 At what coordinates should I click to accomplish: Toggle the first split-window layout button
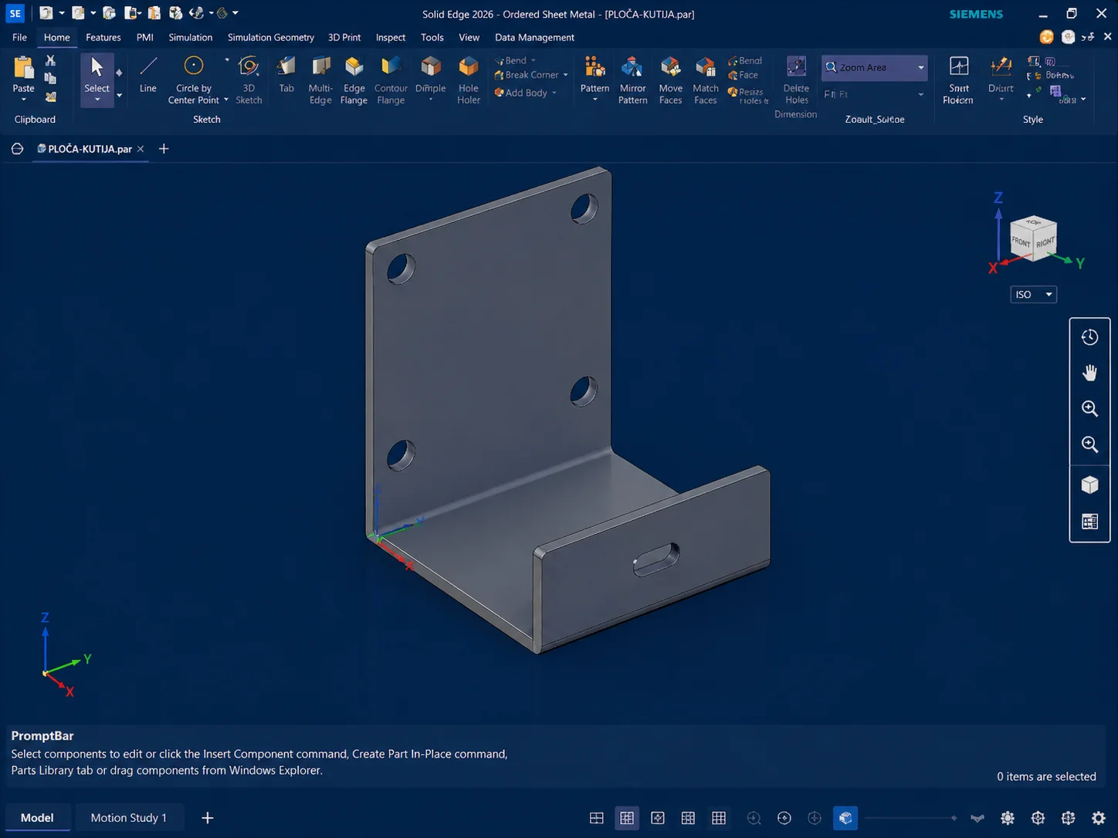(596, 818)
